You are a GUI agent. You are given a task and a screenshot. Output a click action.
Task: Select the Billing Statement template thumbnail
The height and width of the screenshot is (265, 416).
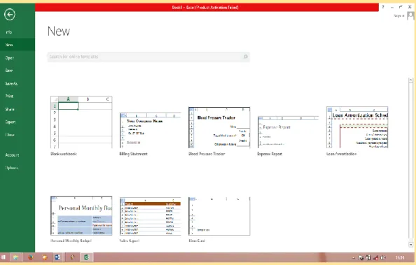click(151, 130)
